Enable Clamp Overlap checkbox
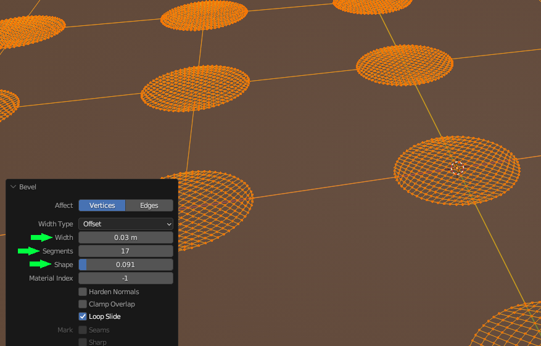The width and height of the screenshot is (541, 346). tap(83, 304)
